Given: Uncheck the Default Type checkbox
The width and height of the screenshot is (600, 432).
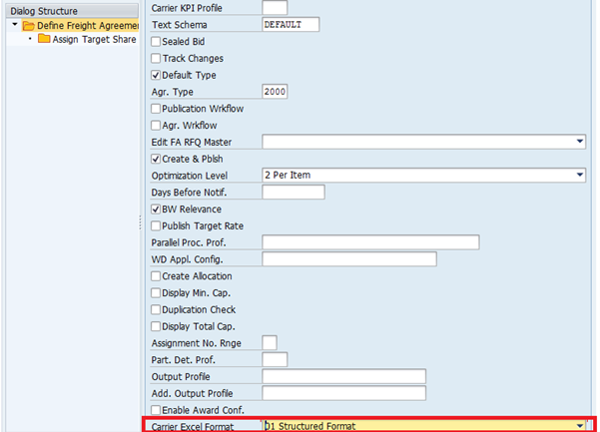Looking at the screenshot, I should [156, 75].
